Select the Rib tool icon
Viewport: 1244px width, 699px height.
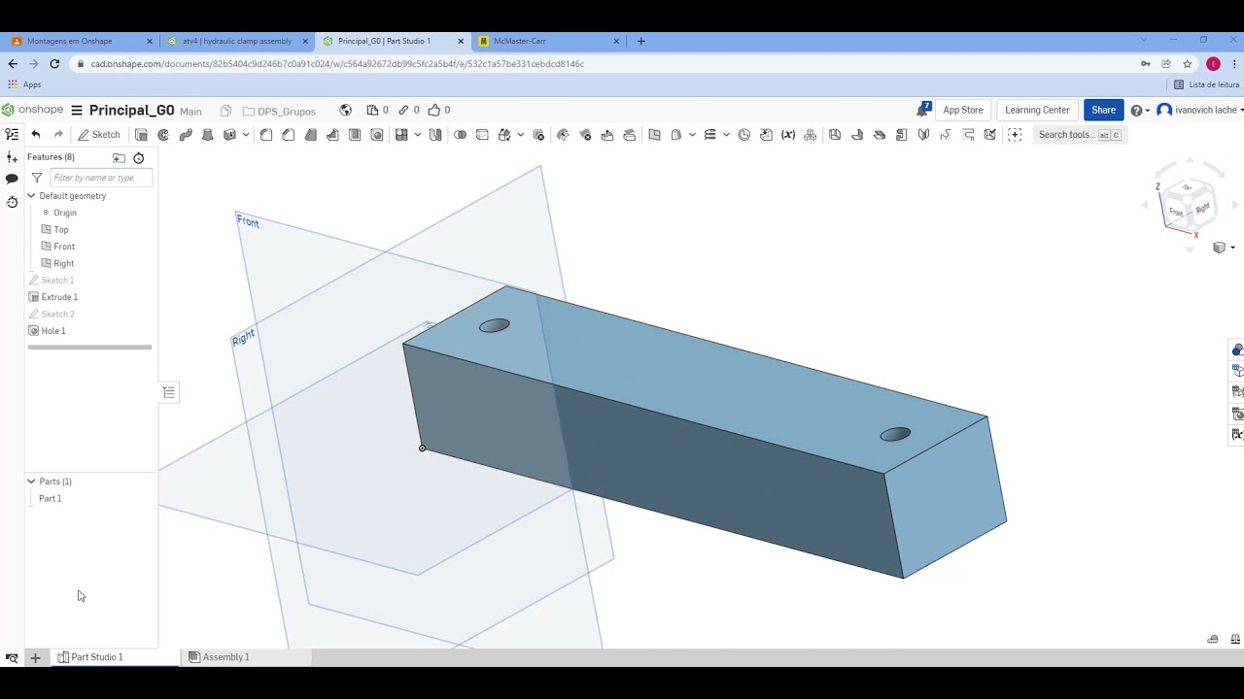(x=332, y=135)
